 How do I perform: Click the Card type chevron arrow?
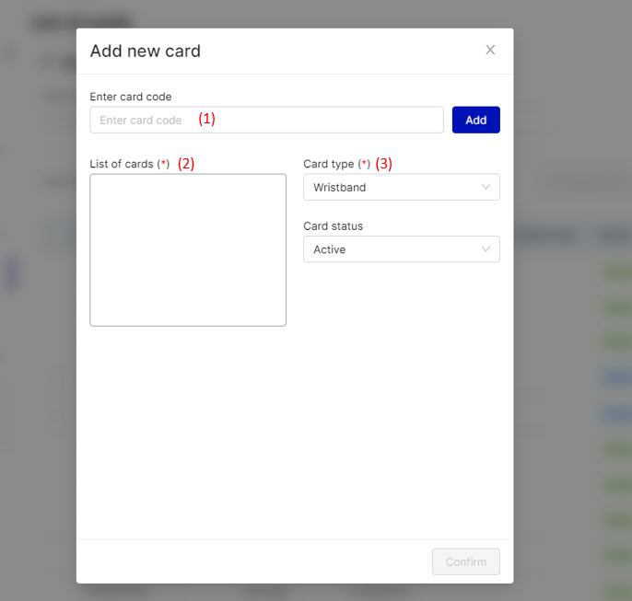pos(486,187)
